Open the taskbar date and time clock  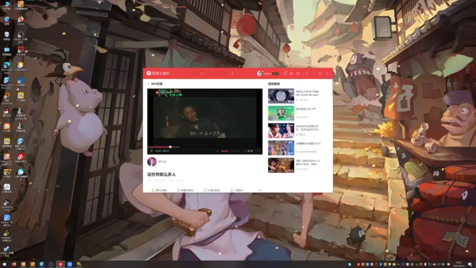pyautogui.click(x=459, y=264)
